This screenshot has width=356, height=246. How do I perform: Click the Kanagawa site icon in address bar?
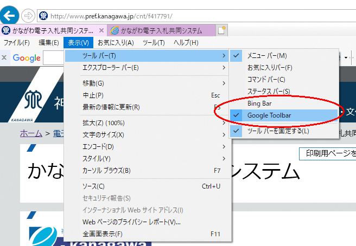tap(43, 16)
